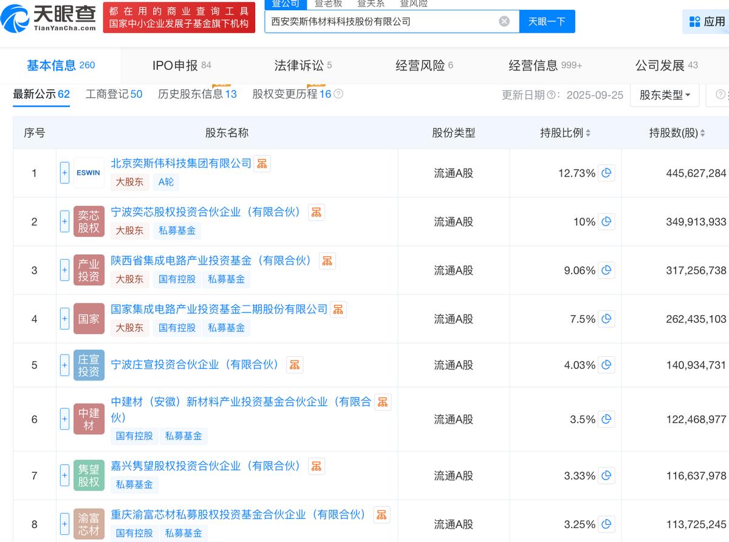Switch to 经营风险 tab

point(425,65)
